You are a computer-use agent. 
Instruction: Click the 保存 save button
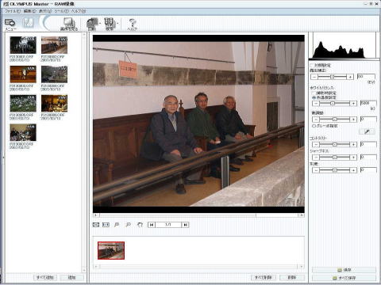click(x=344, y=270)
